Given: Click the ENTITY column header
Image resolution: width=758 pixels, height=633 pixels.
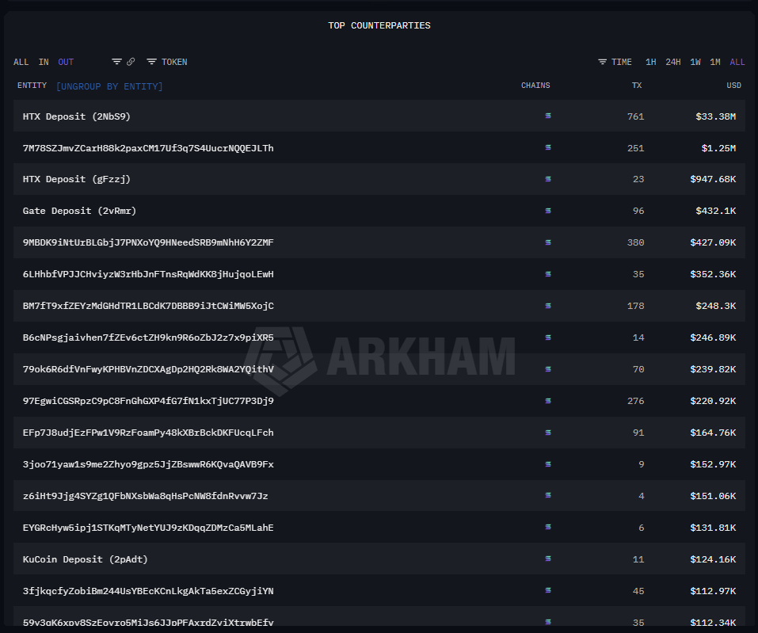Looking at the screenshot, I should click(x=32, y=85).
